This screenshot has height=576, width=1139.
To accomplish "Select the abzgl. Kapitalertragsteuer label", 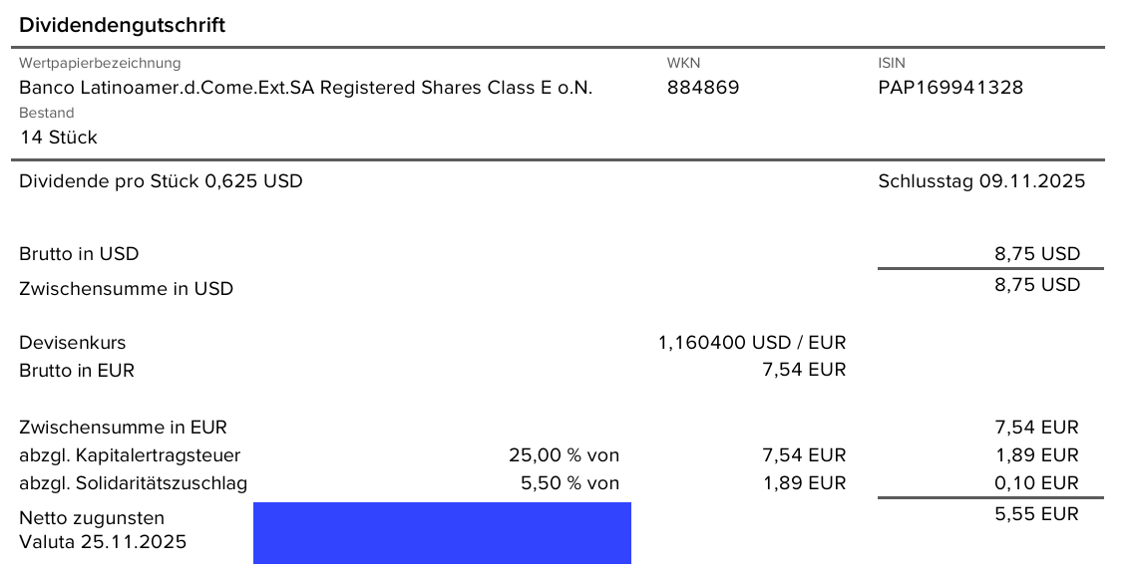I will pyautogui.click(x=130, y=455).
